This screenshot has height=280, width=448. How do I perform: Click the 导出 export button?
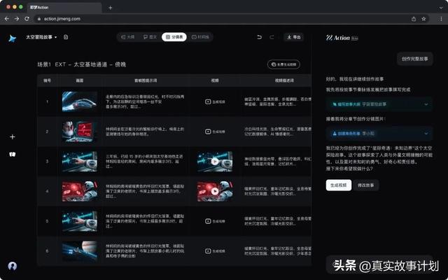coord(294,37)
